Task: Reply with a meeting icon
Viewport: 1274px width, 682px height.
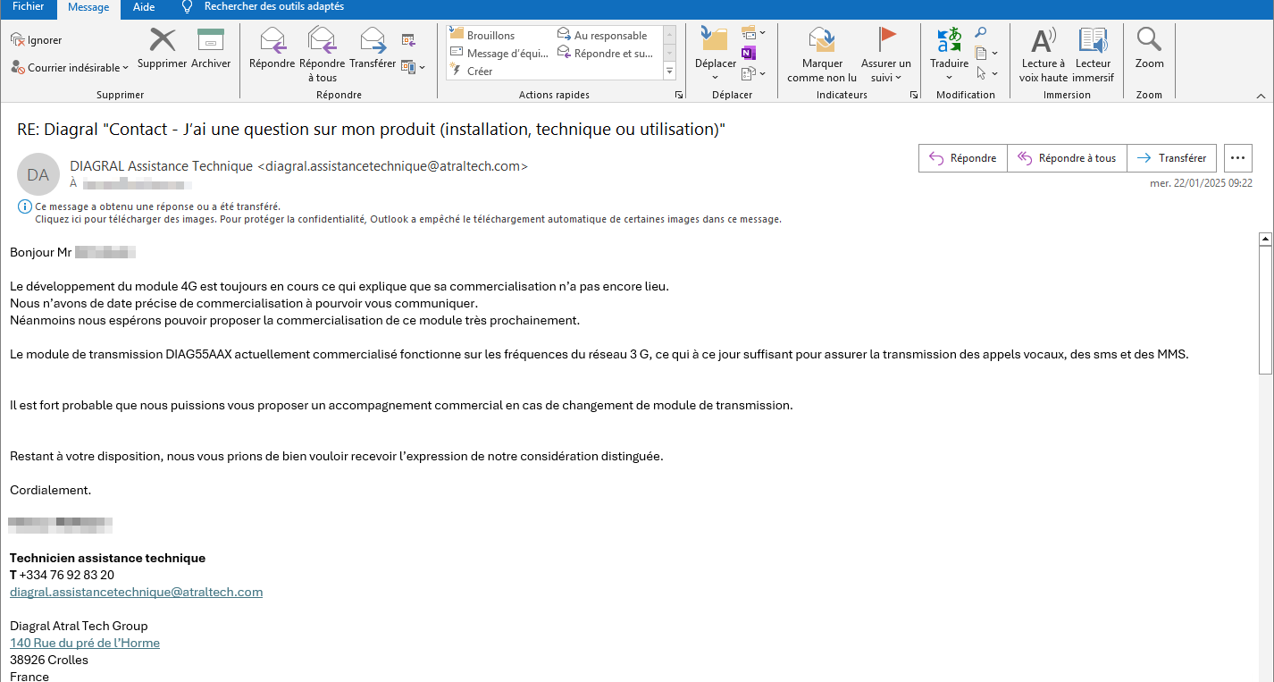Action: (x=408, y=39)
